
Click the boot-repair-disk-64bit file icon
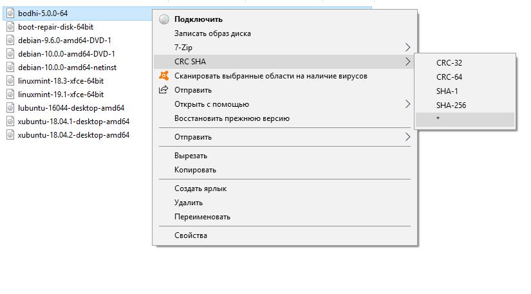coord(10,26)
